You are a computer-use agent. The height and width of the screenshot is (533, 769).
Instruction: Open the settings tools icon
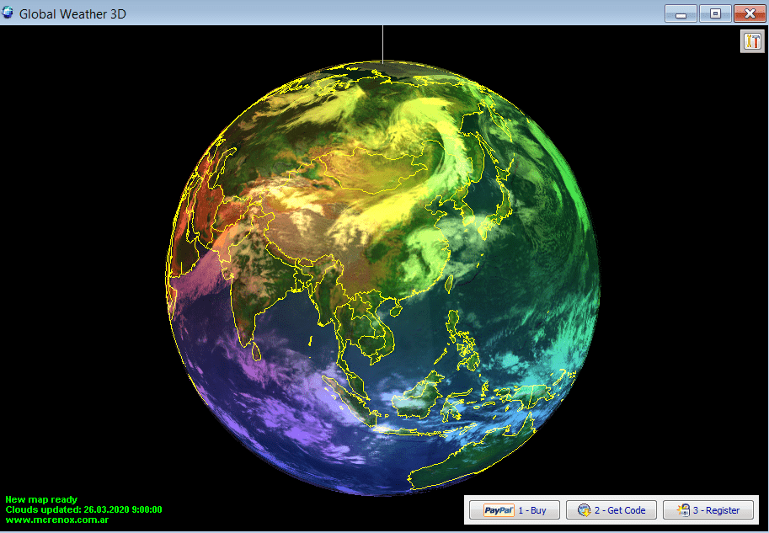pyautogui.click(x=752, y=40)
